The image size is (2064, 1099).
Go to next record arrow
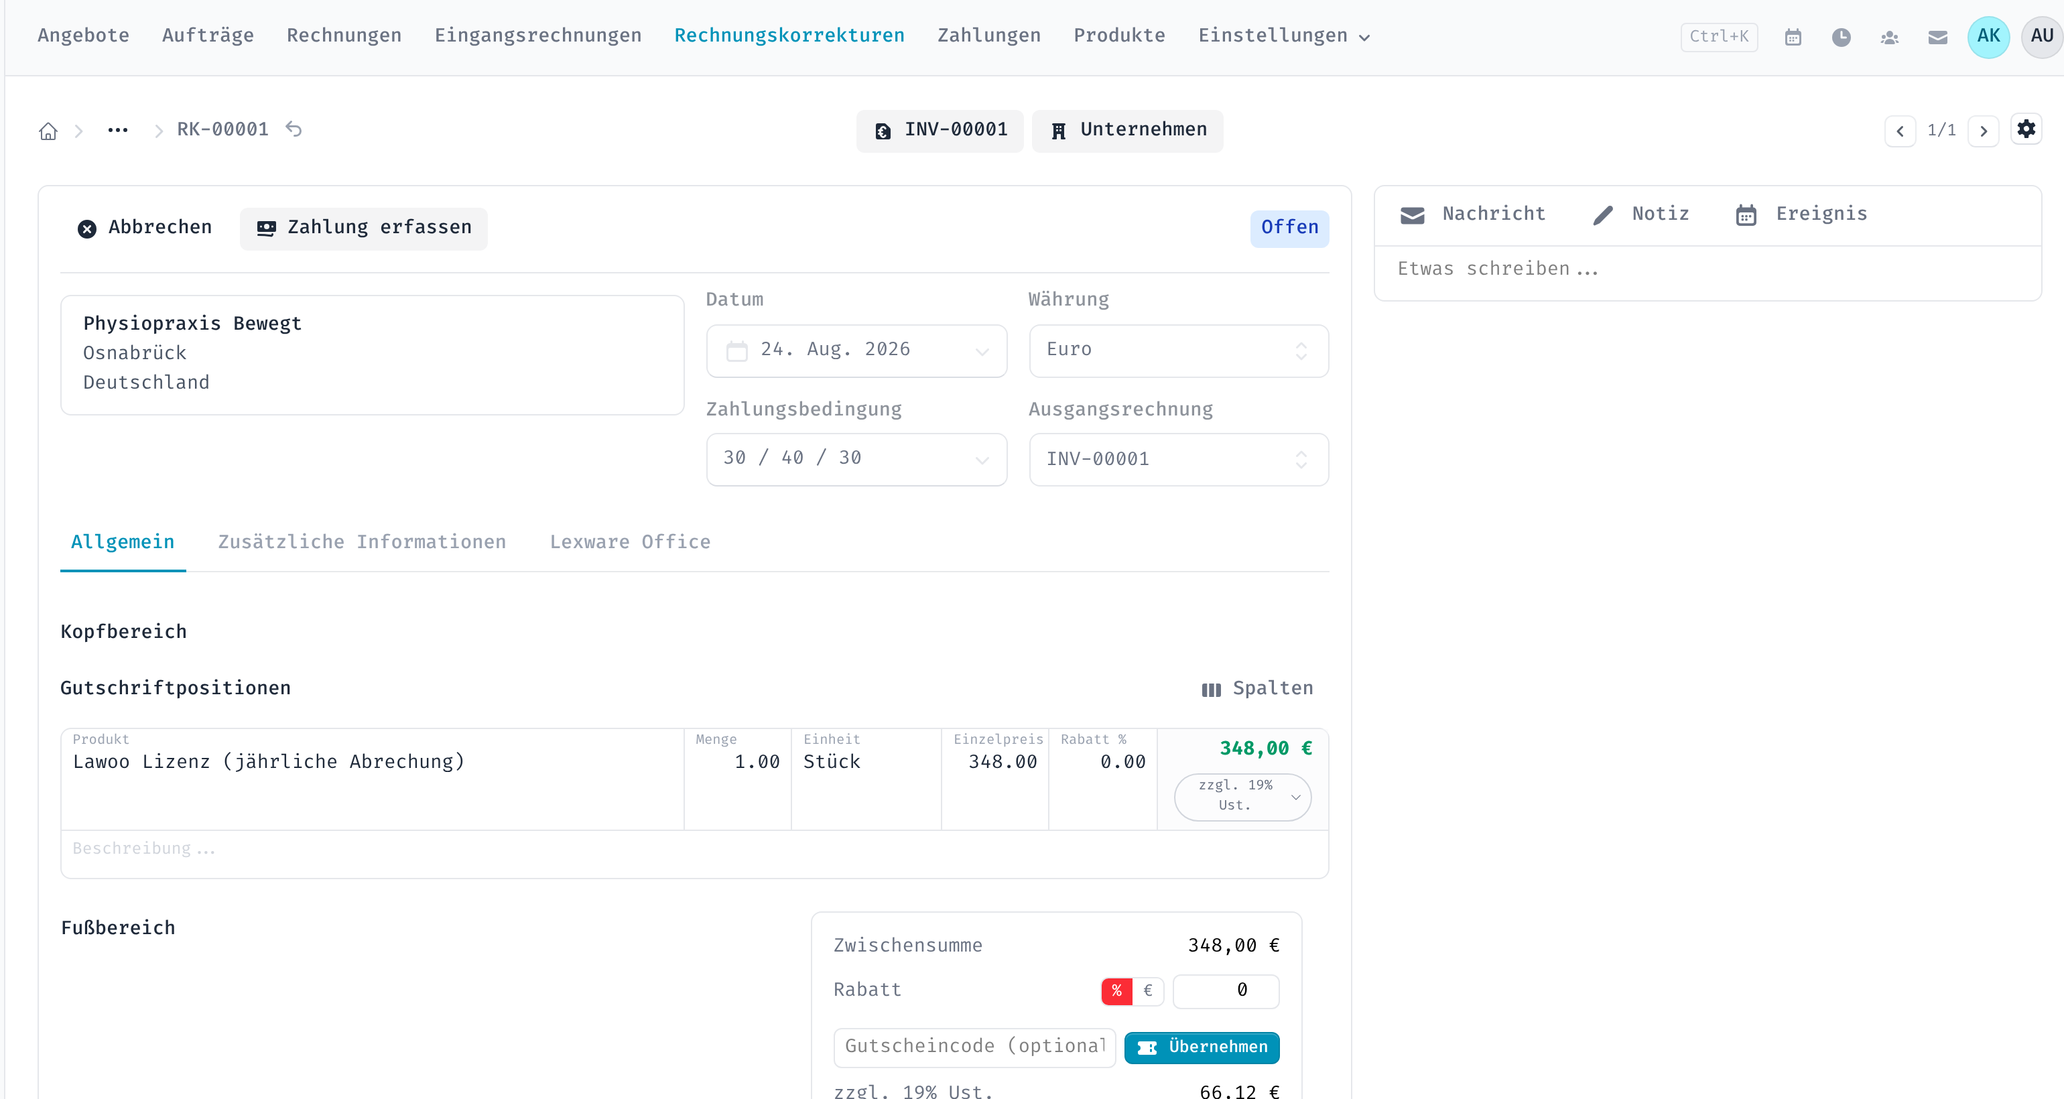click(1983, 131)
